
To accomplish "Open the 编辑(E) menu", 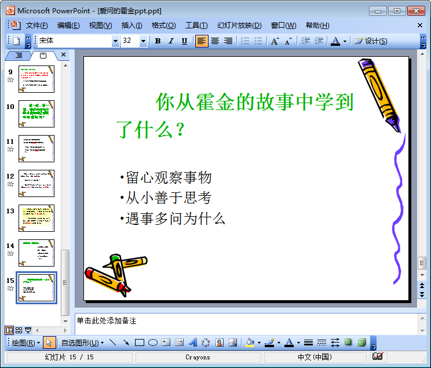I will (x=68, y=25).
